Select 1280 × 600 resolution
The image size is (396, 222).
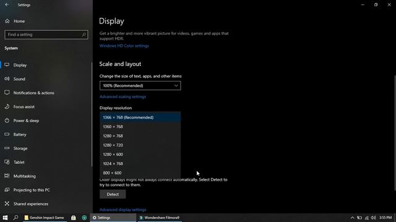click(x=140, y=154)
